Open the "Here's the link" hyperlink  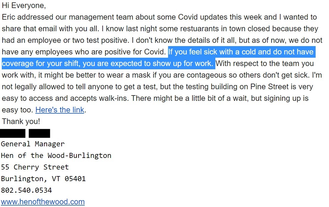coord(59,110)
